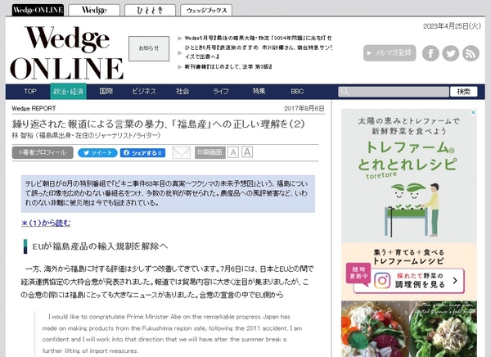Open the RSS feed icon
Screen dimensions: 491x357
coord(471,53)
